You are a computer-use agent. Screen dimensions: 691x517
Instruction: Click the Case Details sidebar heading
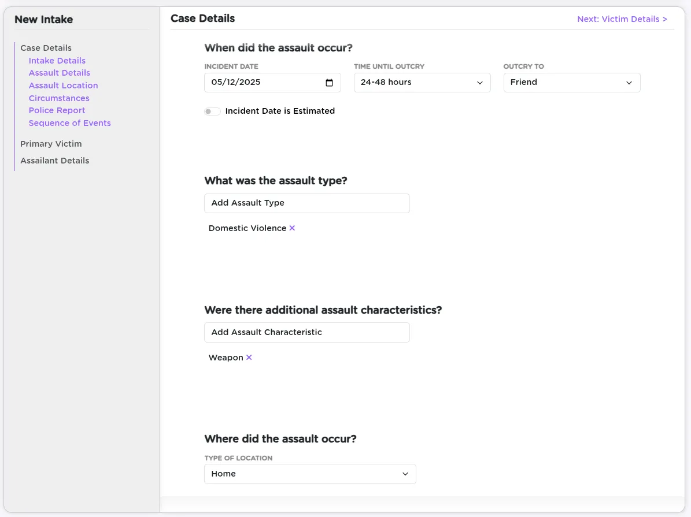coord(46,47)
